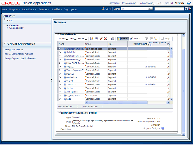Open the Actions menu
The image size is (193, 145).
[x=63, y=39]
